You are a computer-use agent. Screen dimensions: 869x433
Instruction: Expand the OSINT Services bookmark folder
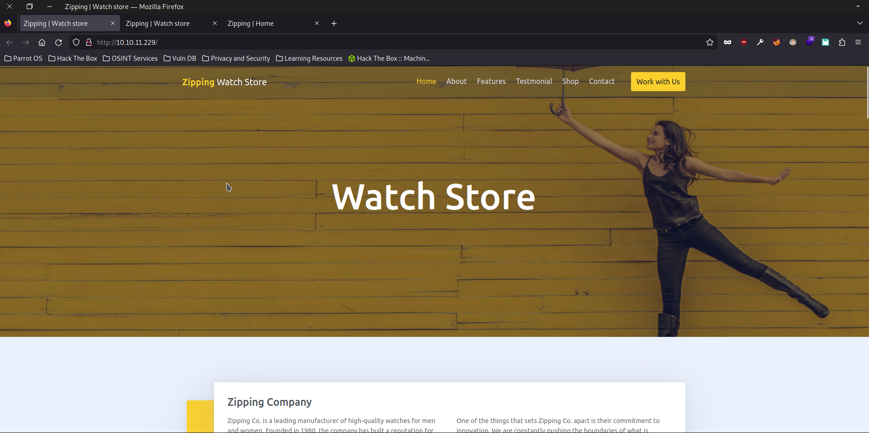pyautogui.click(x=131, y=58)
